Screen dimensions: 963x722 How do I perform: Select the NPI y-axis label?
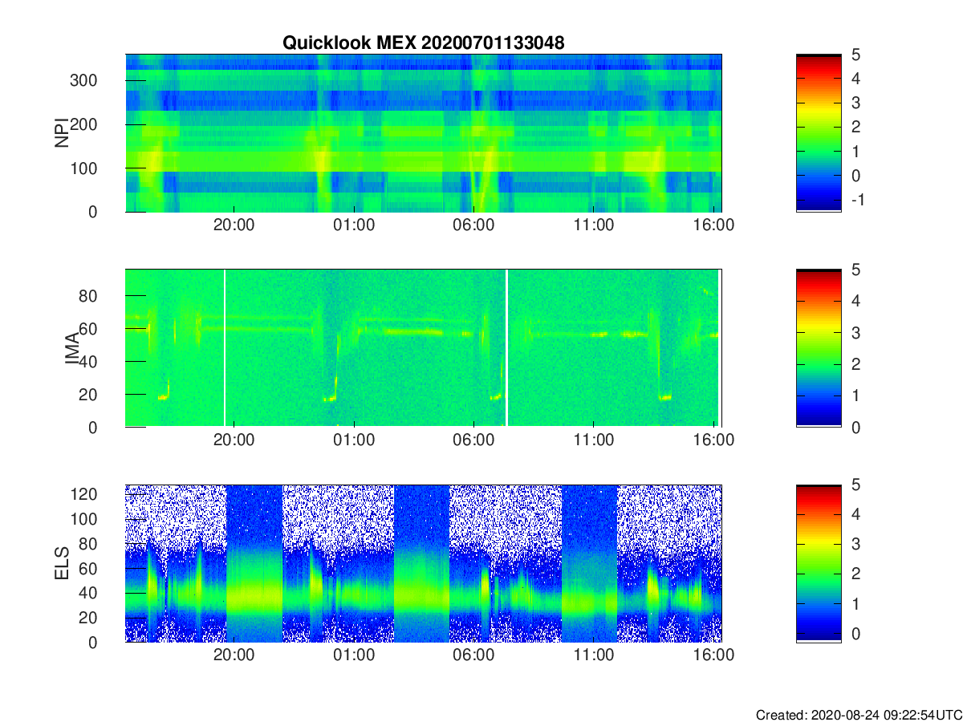(x=60, y=133)
